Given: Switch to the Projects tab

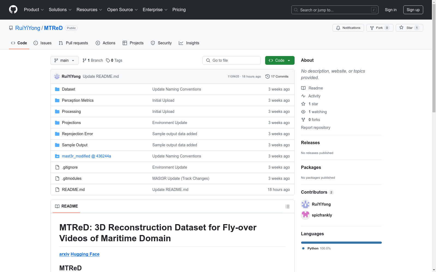Looking at the screenshot, I should (x=133, y=43).
